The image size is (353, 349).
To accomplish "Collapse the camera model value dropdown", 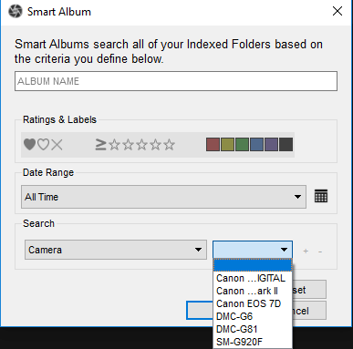I will tap(253, 250).
